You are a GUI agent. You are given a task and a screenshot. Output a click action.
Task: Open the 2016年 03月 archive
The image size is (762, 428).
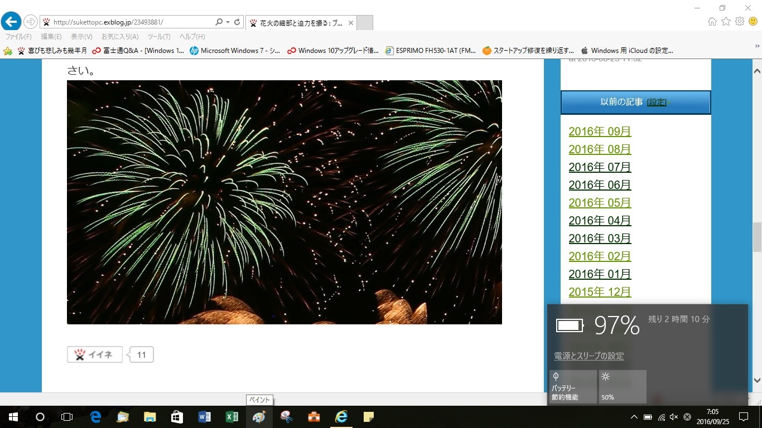pos(600,239)
